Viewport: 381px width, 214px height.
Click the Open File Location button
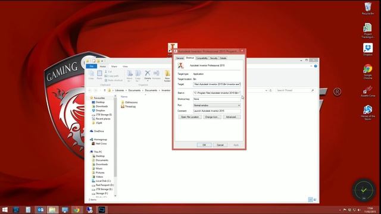pos(190,117)
